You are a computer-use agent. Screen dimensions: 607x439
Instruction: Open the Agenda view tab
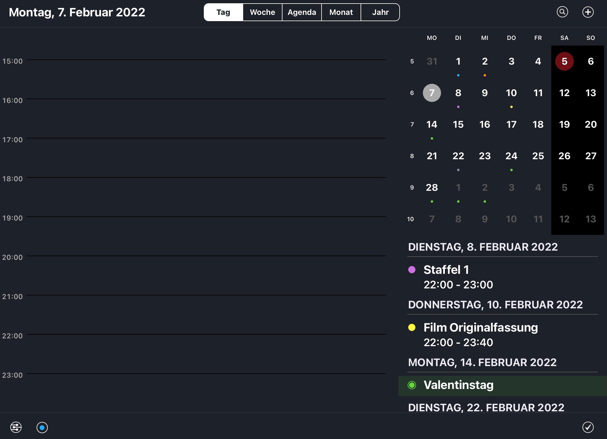tap(302, 12)
